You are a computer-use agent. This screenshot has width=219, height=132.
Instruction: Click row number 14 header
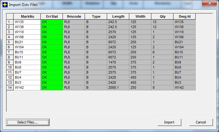(x=10, y=87)
